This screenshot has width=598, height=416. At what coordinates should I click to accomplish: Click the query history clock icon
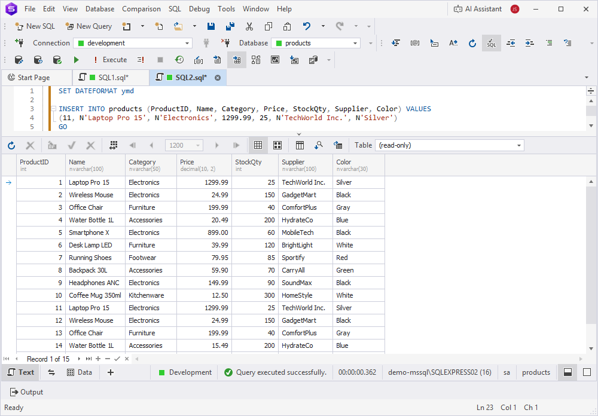click(x=179, y=60)
